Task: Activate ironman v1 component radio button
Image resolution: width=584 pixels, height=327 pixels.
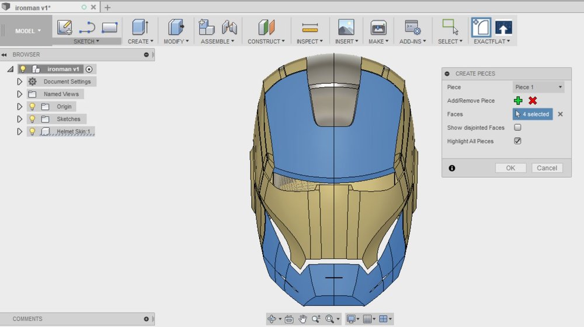Action: pyautogui.click(x=89, y=69)
